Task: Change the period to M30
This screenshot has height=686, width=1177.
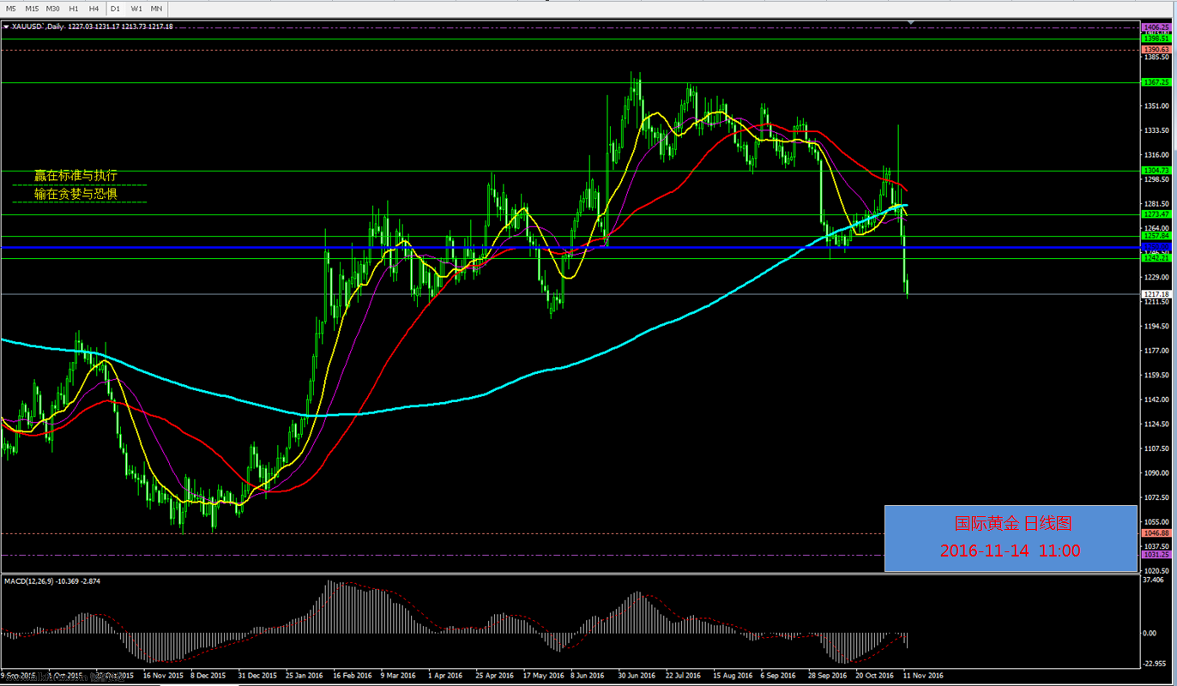Action: click(x=53, y=9)
